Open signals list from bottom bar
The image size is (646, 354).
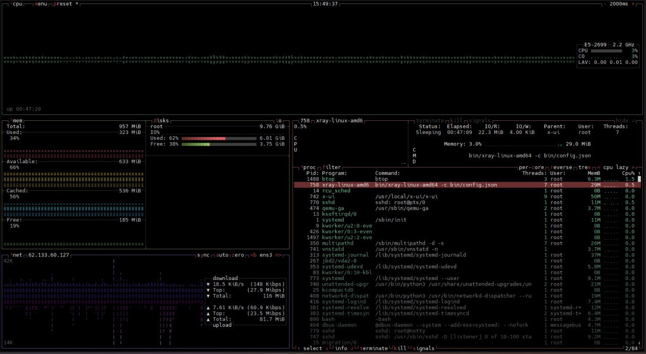(x=423, y=348)
